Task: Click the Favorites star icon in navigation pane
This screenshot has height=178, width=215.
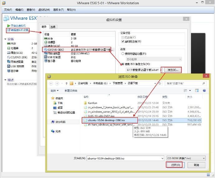Action: click(x=53, y=98)
